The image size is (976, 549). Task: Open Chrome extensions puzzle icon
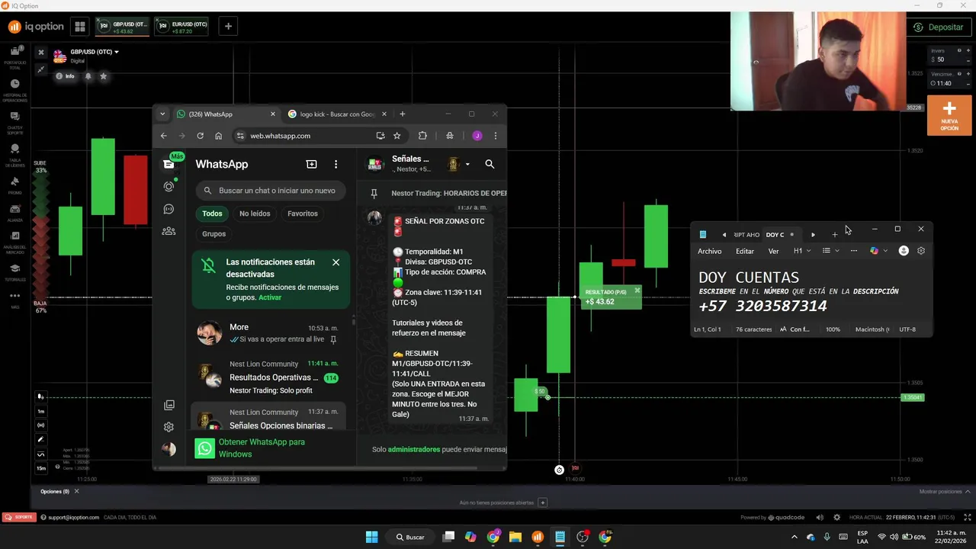422,136
